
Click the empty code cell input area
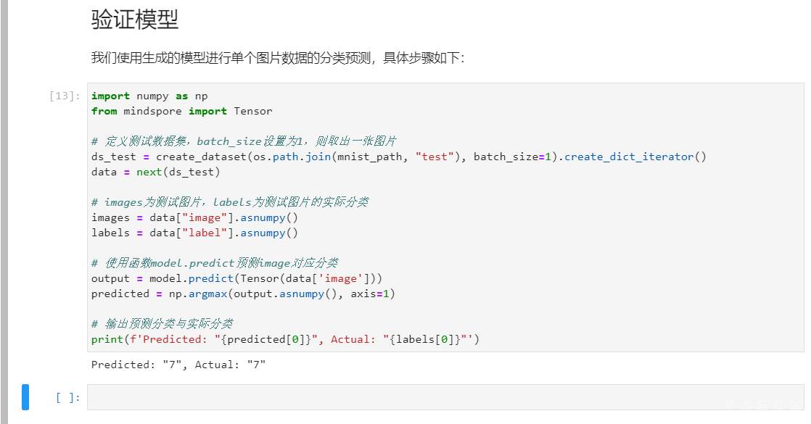tap(444, 397)
